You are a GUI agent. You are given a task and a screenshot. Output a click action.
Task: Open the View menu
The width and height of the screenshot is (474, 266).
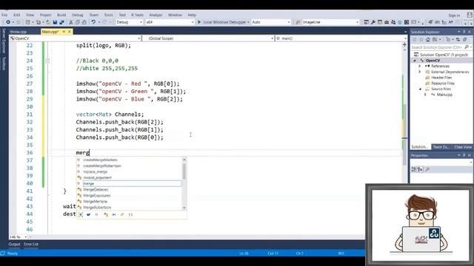point(30,15)
